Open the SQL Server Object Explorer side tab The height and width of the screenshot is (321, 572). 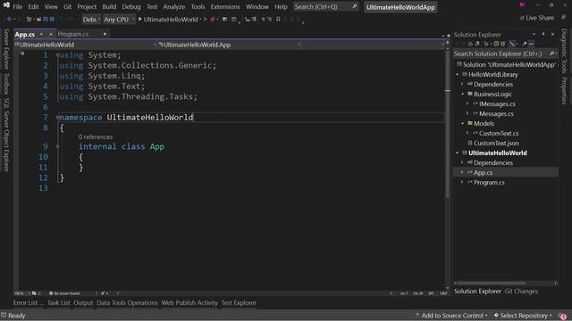[6, 135]
